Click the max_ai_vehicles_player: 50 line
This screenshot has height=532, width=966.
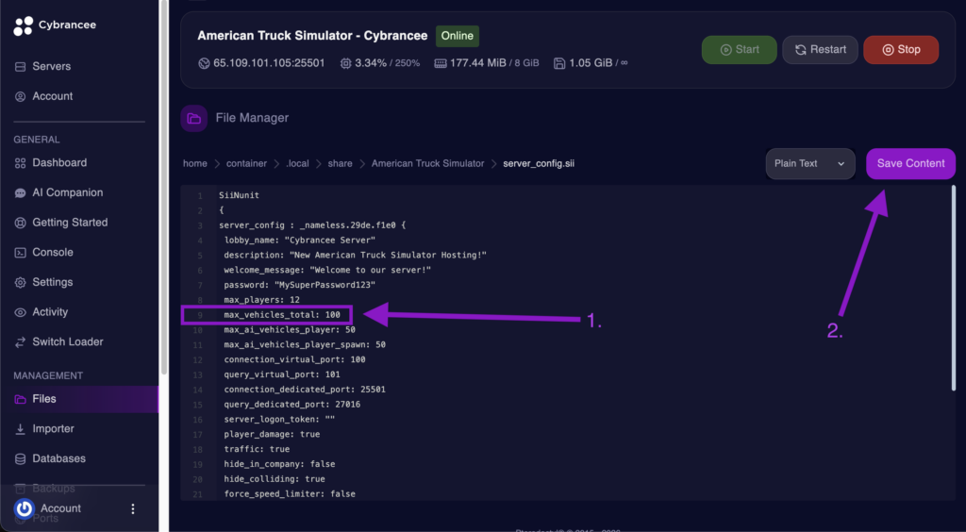pos(290,330)
